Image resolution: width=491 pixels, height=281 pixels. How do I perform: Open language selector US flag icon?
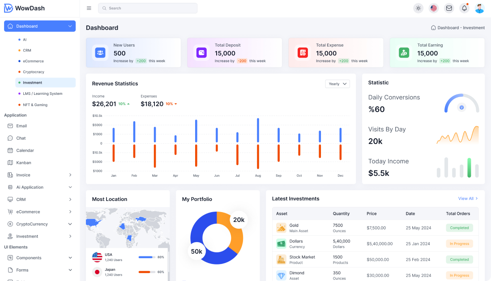click(x=433, y=8)
